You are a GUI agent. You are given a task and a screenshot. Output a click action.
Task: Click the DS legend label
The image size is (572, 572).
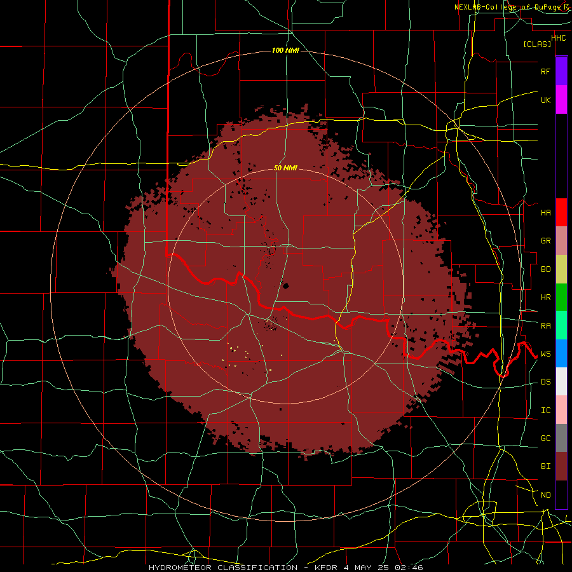[545, 382]
